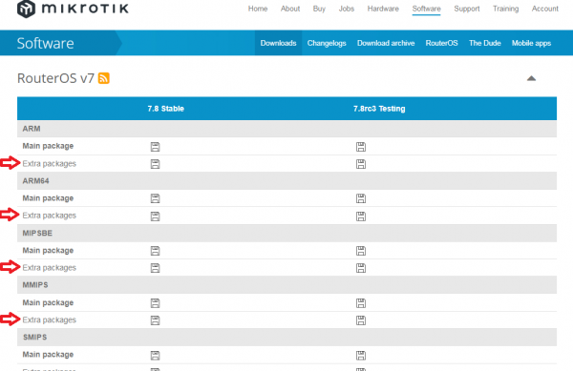Click the MikroTik logo
The width and height of the screenshot is (573, 371).
[73, 9]
